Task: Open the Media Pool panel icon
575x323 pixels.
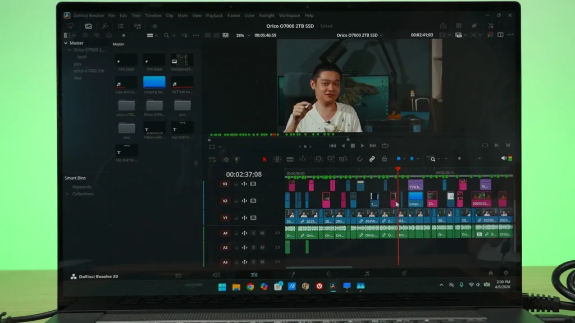Action: [x=88, y=26]
